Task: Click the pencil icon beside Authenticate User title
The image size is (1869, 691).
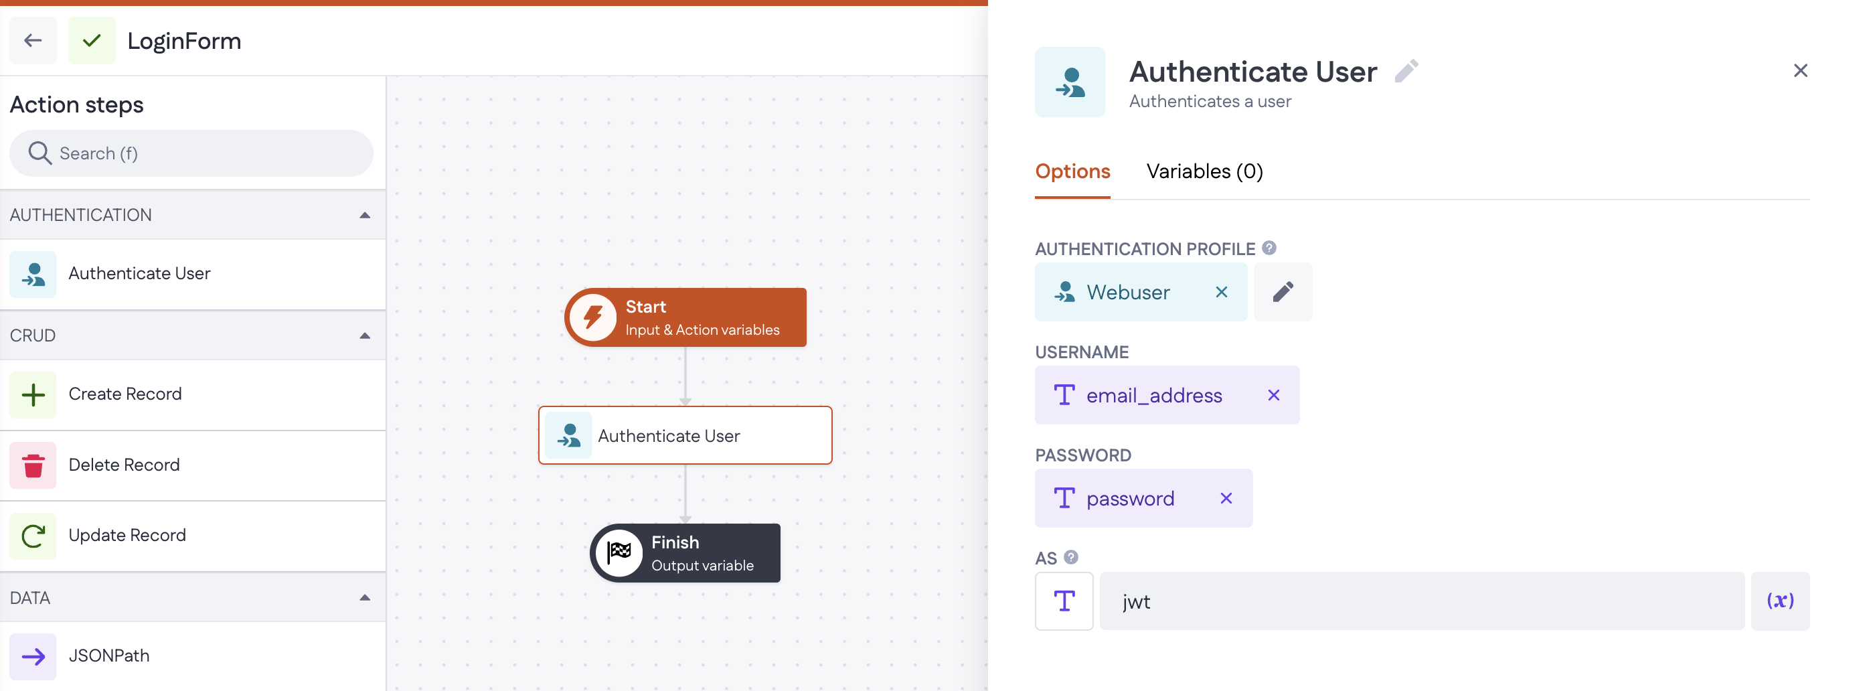Action: point(1405,71)
